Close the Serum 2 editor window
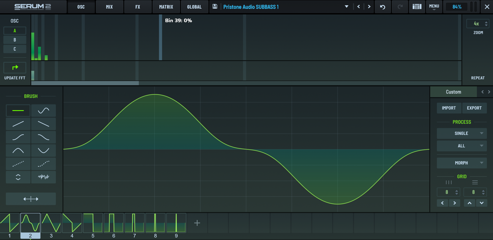This screenshot has height=240, width=493. tap(487, 7)
